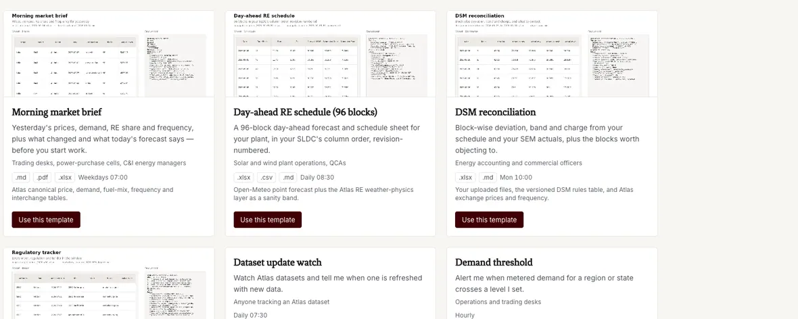Select the .xlsx tag on Day-ahead RE schedule

[243, 178]
